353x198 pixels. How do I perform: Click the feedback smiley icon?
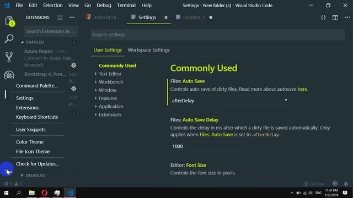[335, 184]
